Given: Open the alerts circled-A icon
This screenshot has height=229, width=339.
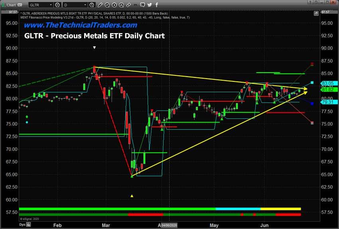Looking at the screenshot, I should click(121, 5).
